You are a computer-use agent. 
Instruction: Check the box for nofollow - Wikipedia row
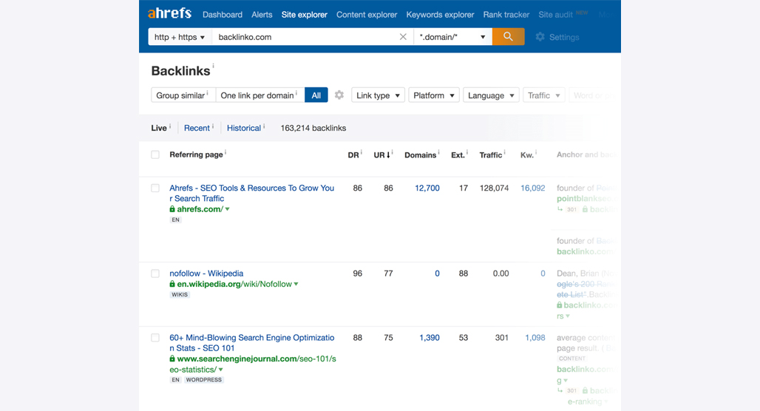coord(155,274)
